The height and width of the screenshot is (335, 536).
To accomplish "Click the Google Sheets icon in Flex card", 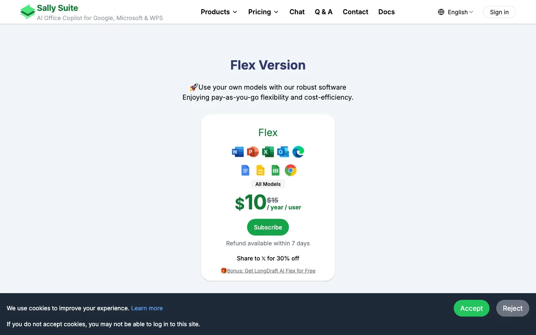I will click(276, 170).
